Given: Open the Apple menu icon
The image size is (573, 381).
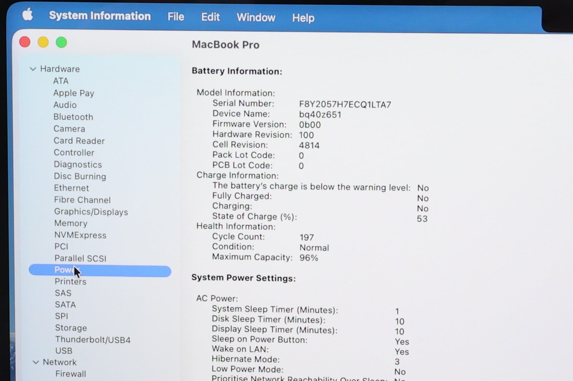Looking at the screenshot, I should 28,15.
